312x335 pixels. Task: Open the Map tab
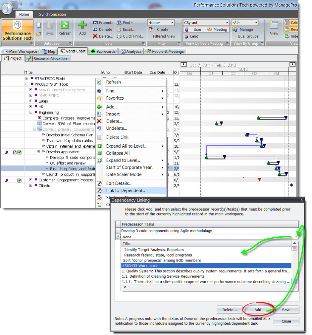pyautogui.click(x=49, y=51)
